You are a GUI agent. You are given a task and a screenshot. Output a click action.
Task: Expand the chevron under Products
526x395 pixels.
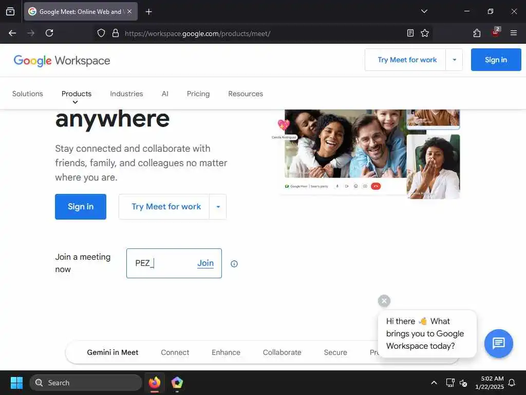tap(75, 102)
